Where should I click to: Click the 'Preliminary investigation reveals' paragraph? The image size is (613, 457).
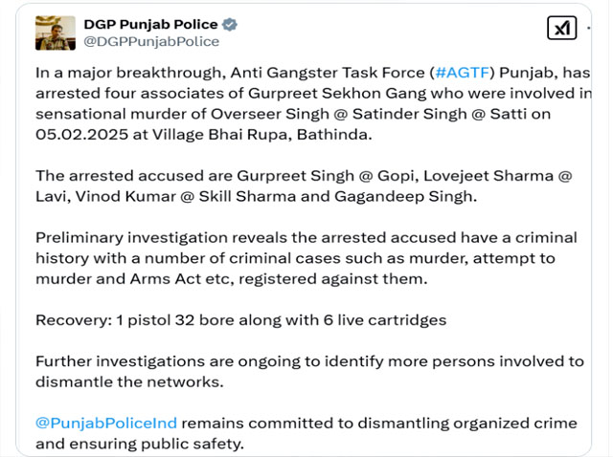point(306,258)
